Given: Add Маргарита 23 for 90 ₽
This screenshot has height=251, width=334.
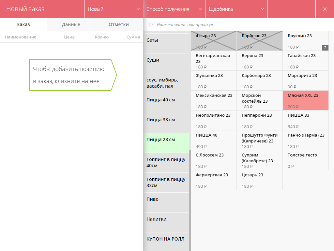Looking at the screenshot, I should [305, 81].
